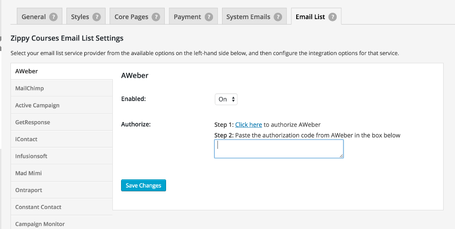This screenshot has width=455, height=229.
Task: Go to the Core Pages tab
Action: pyautogui.click(x=137, y=16)
